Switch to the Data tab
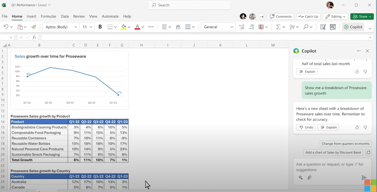The image size is (377, 192). click(x=65, y=16)
